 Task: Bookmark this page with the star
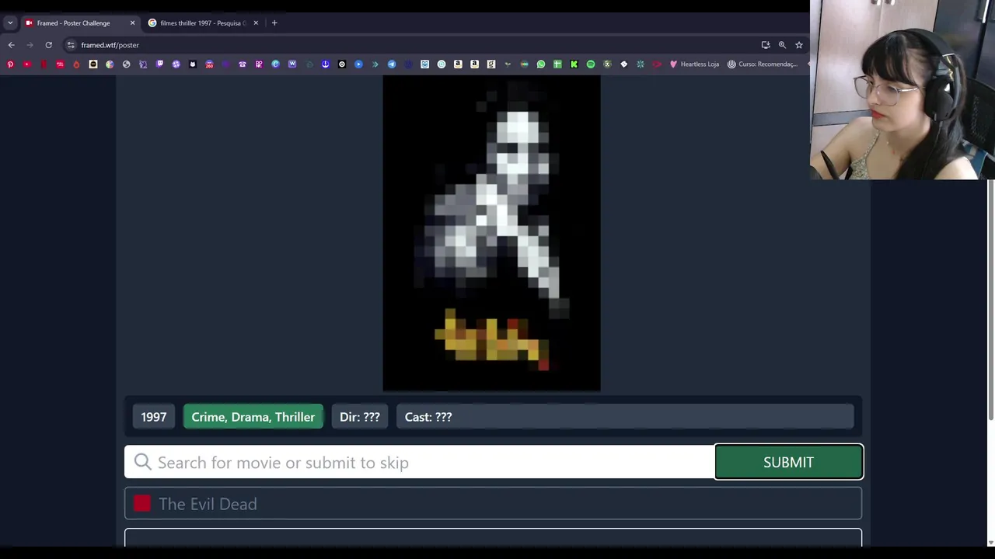pos(798,45)
